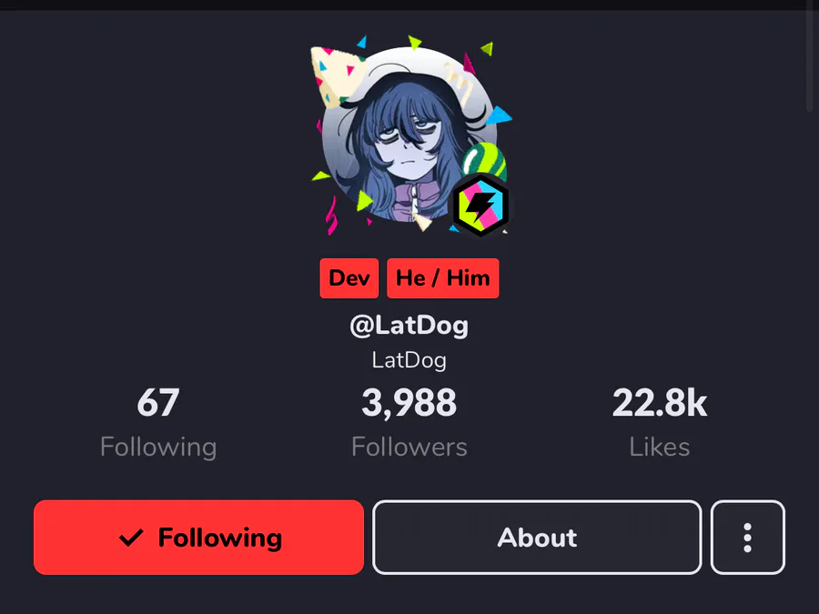The width and height of the screenshot is (819, 614).
Task: Open LatDog's profile avatar picture
Action: 409,135
